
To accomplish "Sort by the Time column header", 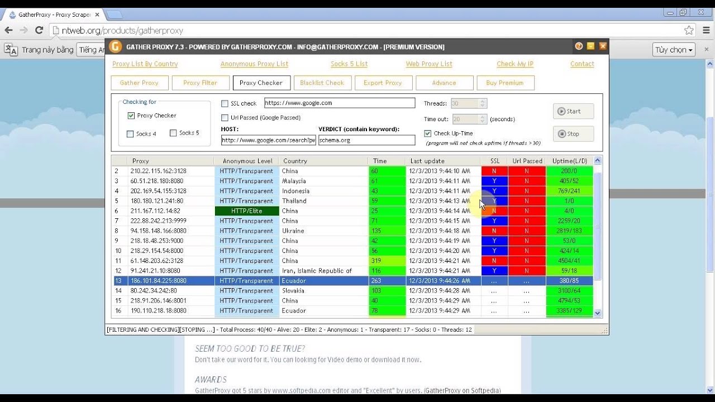I will pyautogui.click(x=388, y=161).
